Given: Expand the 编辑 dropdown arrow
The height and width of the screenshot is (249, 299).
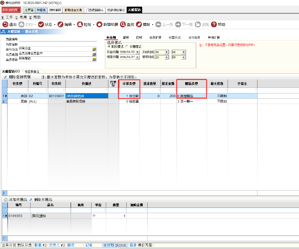Looking at the screenshot, I should (x=74, y=25).
